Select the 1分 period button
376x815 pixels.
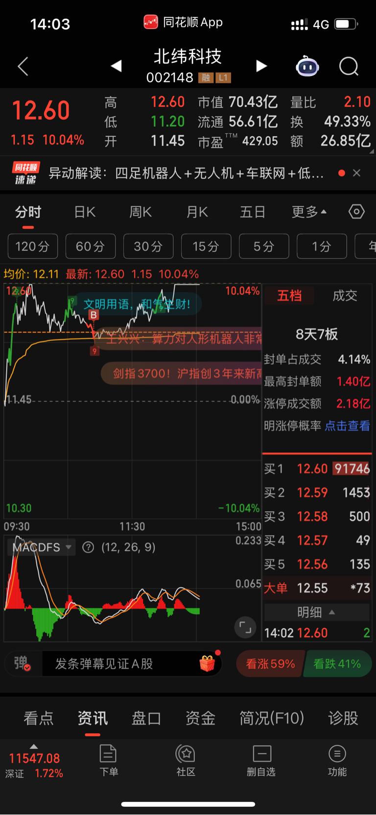(322, 246)
